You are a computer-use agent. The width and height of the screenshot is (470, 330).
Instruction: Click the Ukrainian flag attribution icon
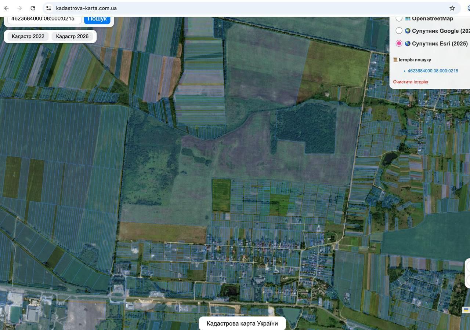(x=466, y=310)
